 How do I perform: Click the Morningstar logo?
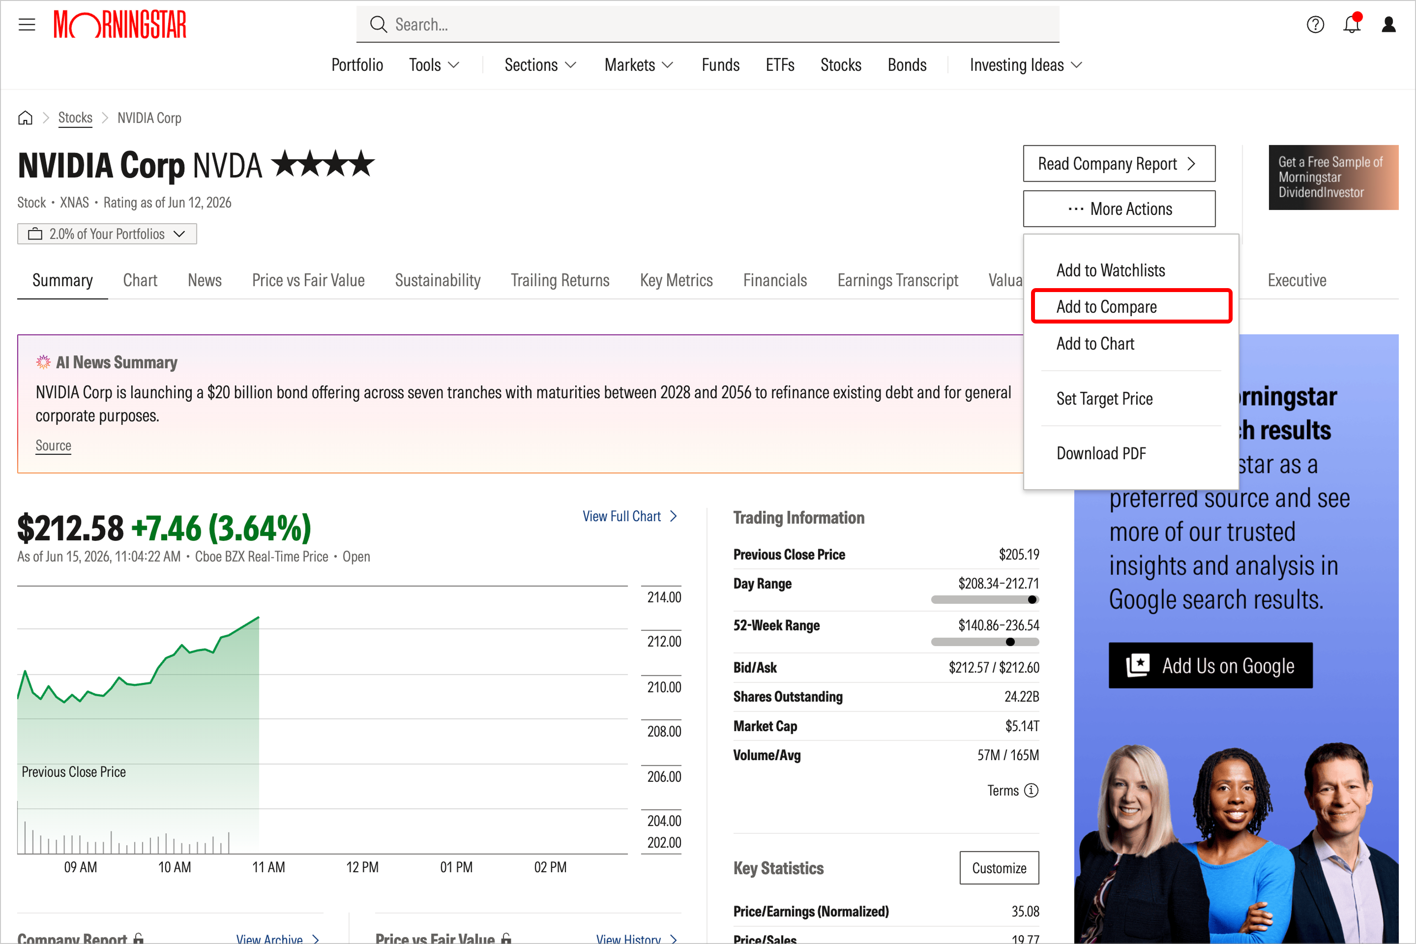point(120,25)
